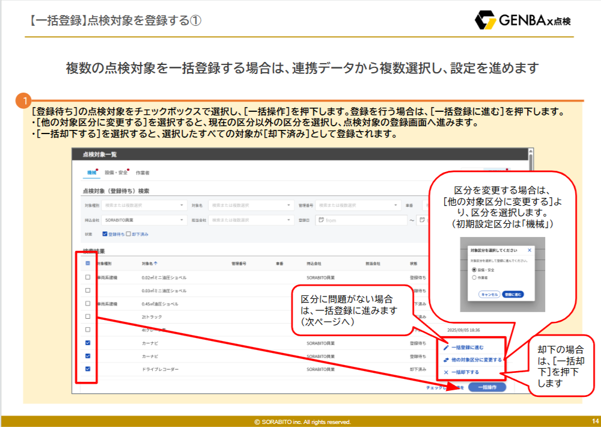
Task: Switch to the 作業者 tab
Action: coord(142,173)
